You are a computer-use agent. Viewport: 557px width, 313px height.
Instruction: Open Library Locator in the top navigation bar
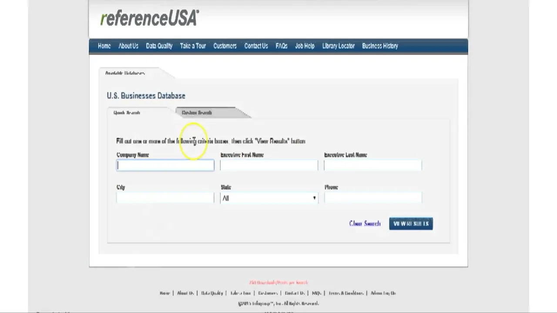pos(339,46)
